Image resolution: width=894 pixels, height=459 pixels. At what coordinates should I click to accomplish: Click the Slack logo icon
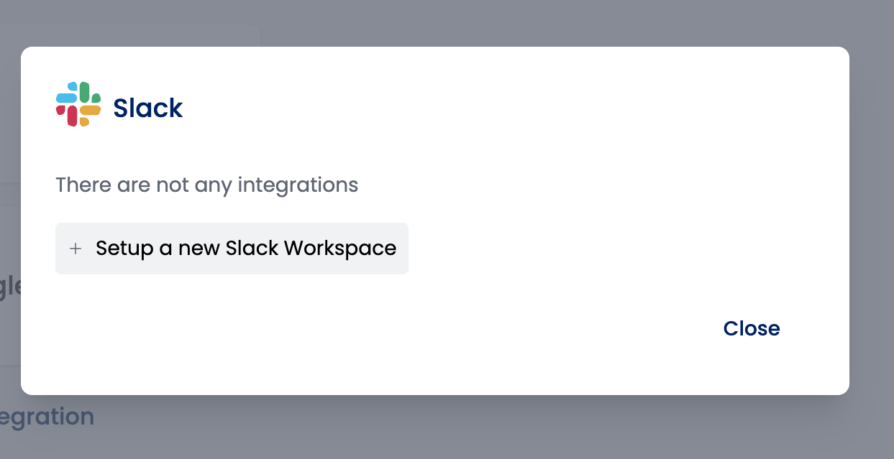click(x=78, y=104)
